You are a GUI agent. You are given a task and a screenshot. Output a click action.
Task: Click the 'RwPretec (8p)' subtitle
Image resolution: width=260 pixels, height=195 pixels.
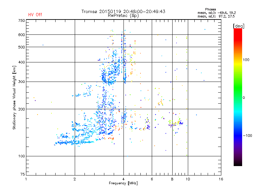(x=123, y=16)
